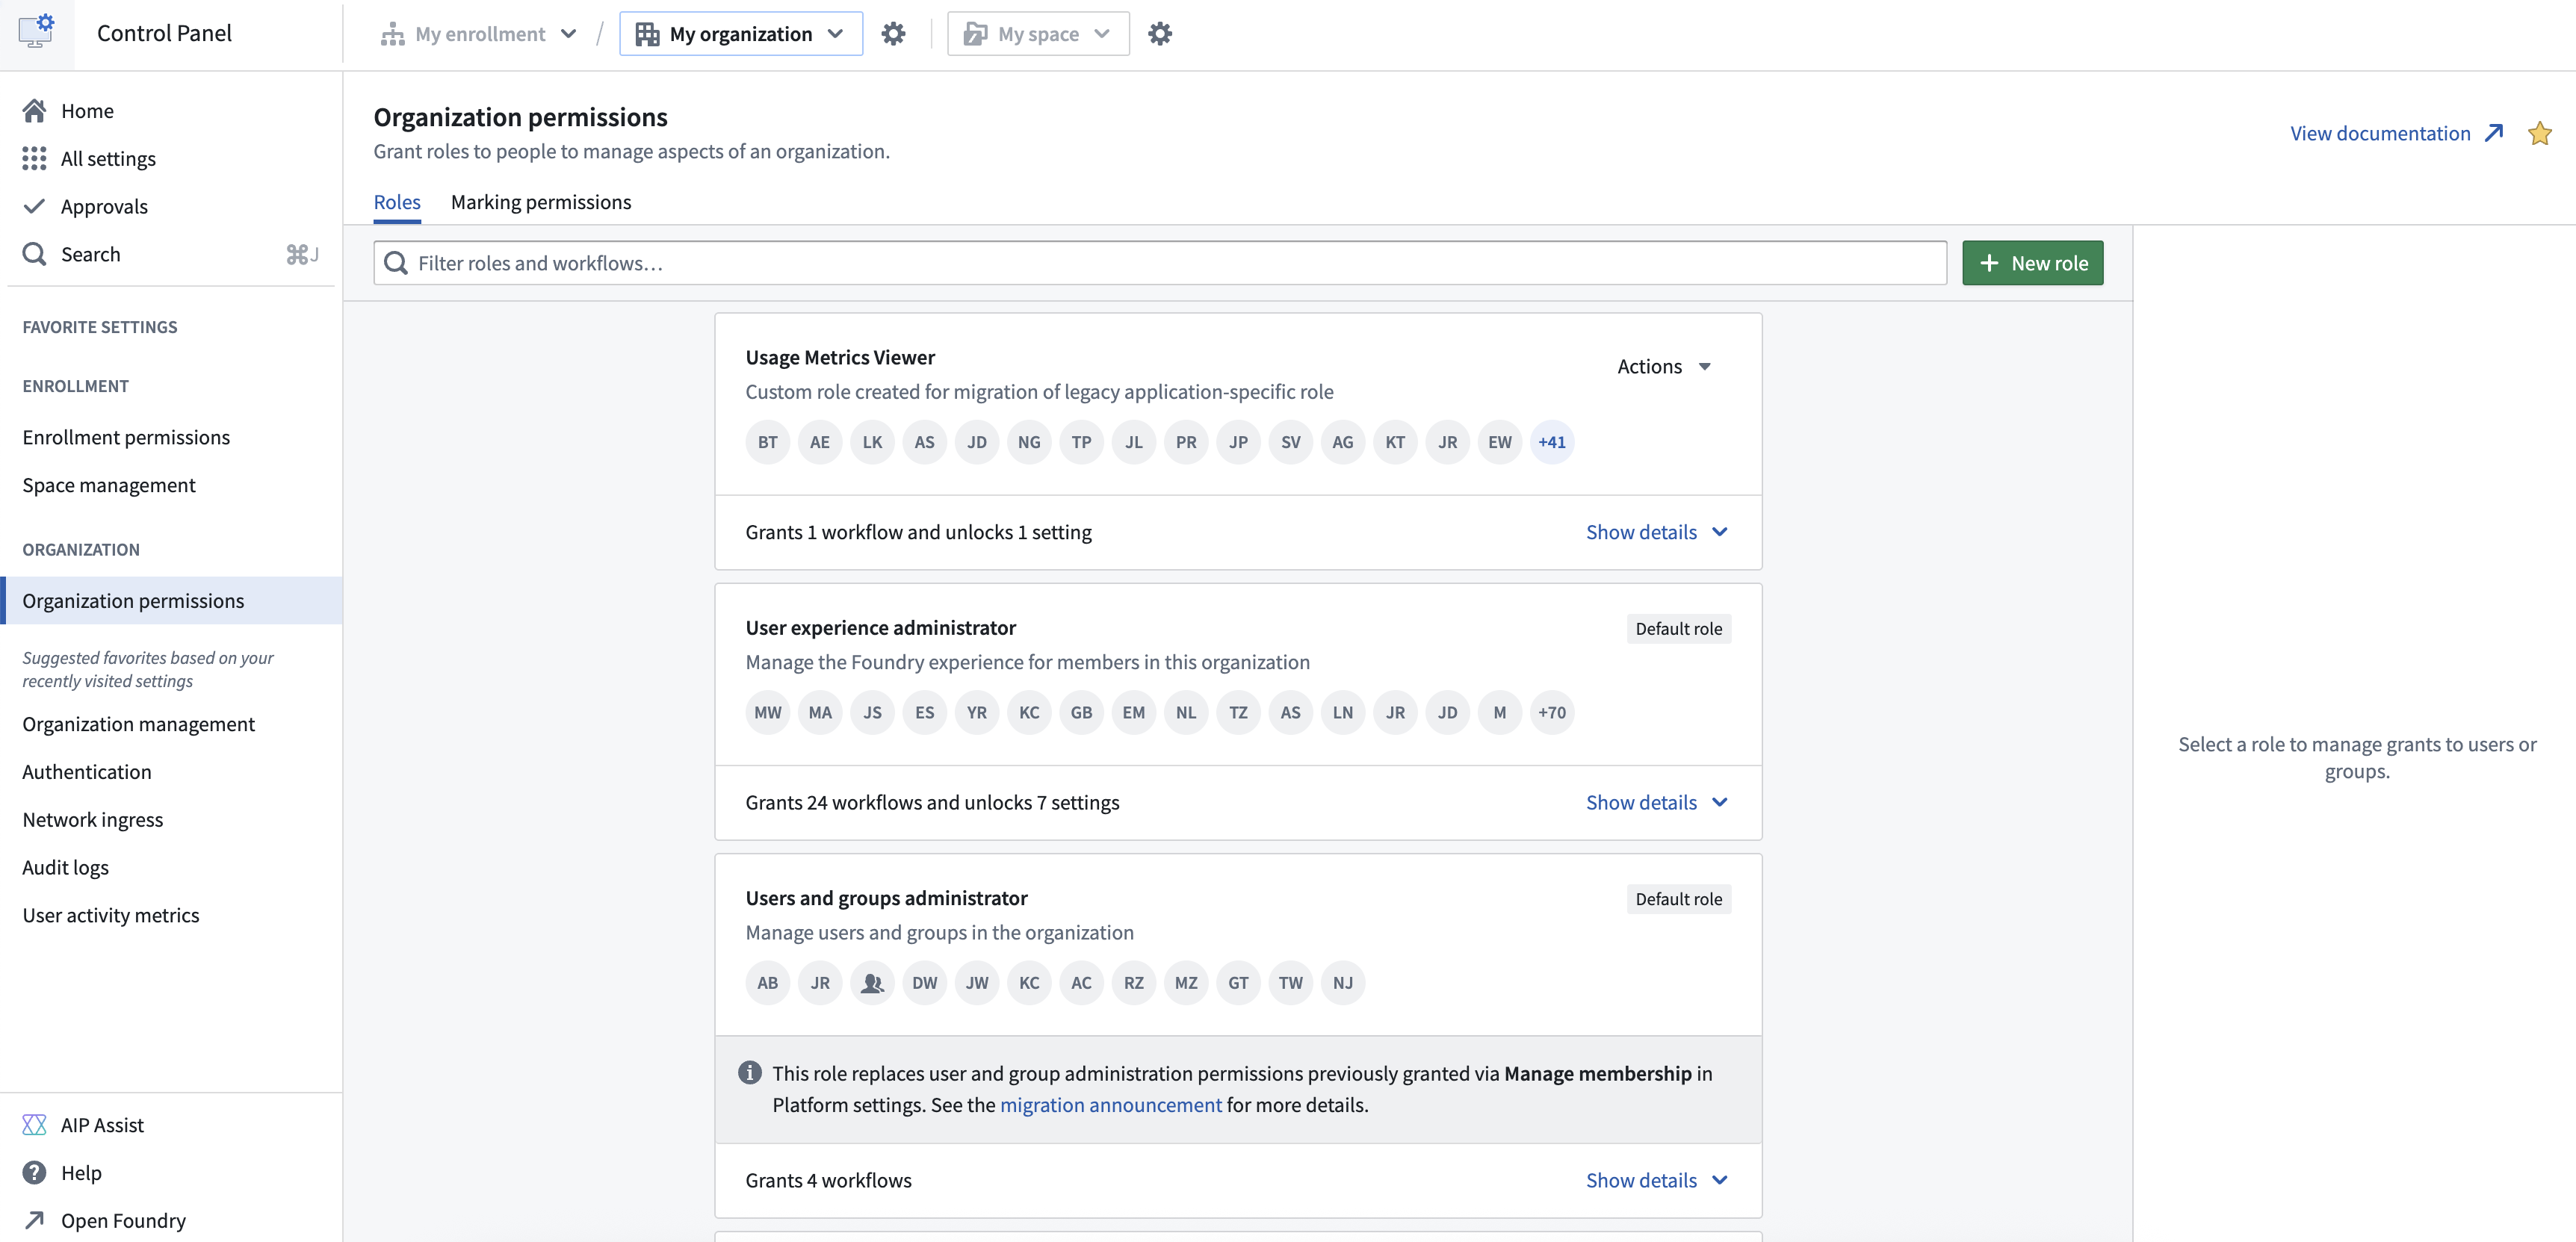Image resolution: width=2576 pixels, height=1242 pixels.
Task: Open User activity metrics setting
Action: point(111,915)
